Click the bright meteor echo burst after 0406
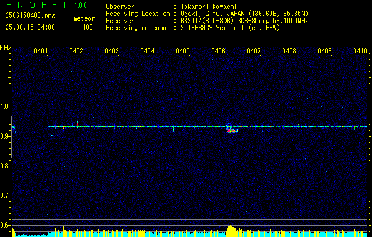Viewport: 372px width, 237px height. coord(232,130)
